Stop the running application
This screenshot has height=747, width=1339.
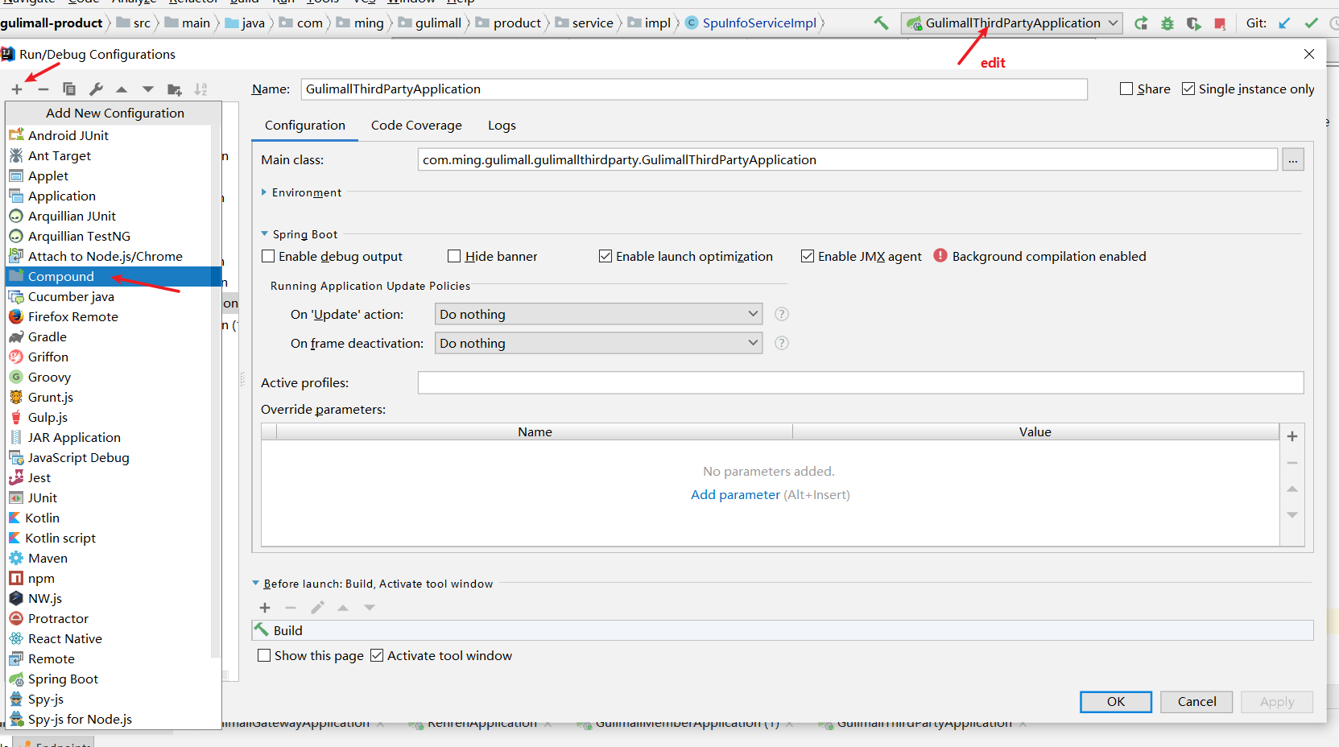[x=1220, y=23]
